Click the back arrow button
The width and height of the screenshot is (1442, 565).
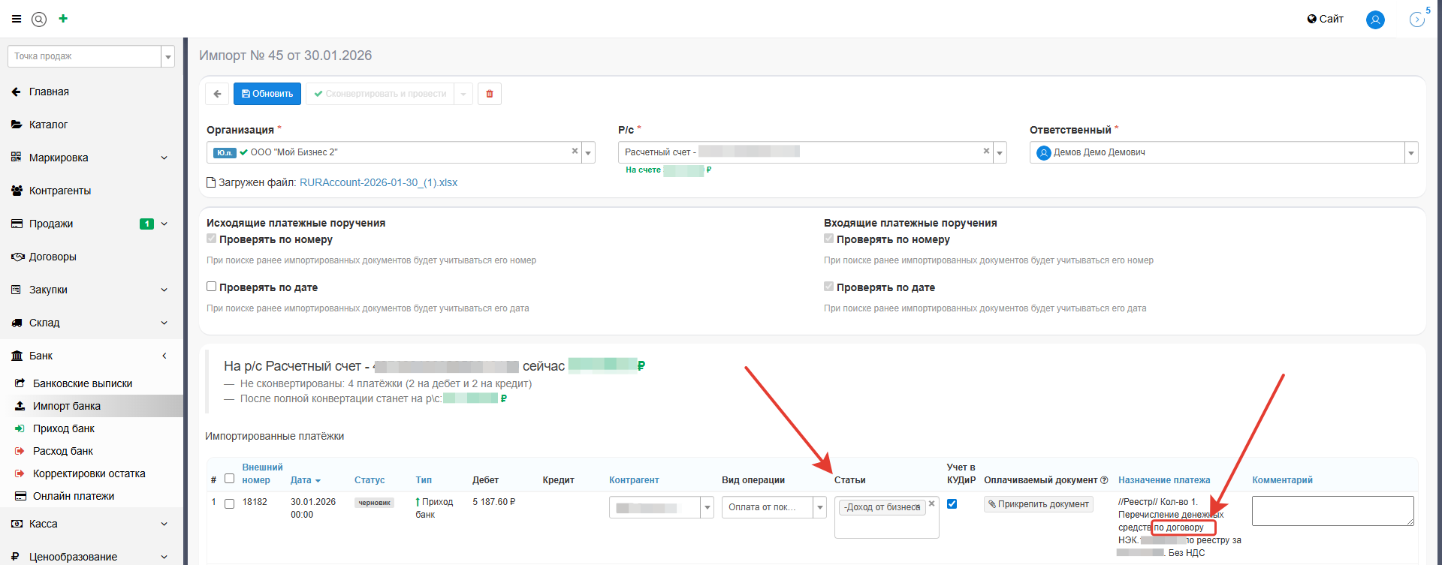click(217, 94)
